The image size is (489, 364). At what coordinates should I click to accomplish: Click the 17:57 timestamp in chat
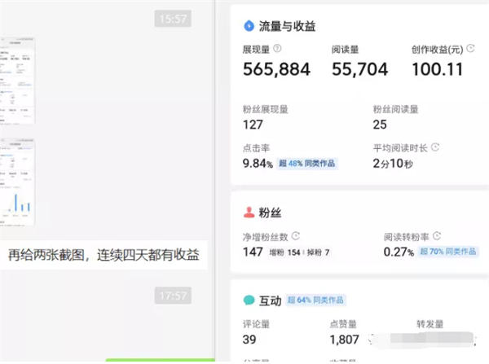pos(173,296)
